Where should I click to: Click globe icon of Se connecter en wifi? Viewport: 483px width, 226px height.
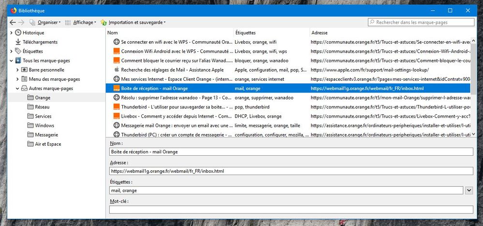(117, 42)
